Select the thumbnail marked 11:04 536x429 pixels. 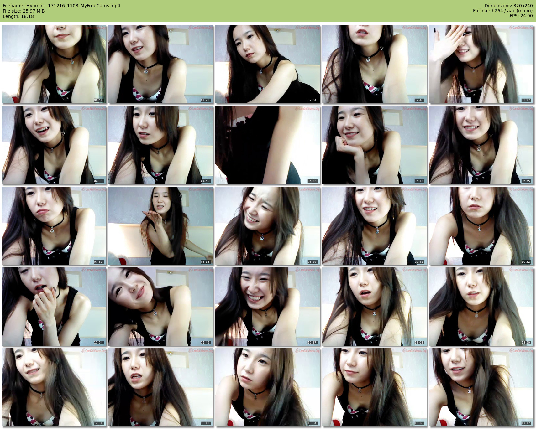tap(54, 307)
